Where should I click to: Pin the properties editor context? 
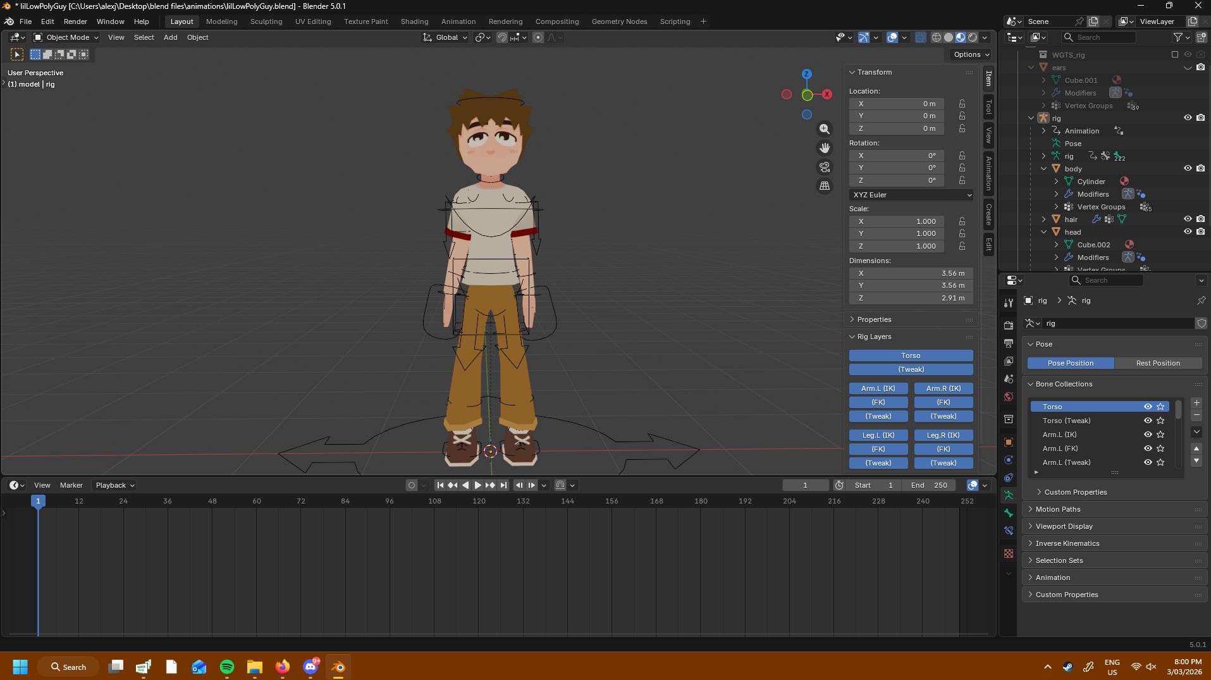pyautogui.click(x=1201, y=300)
